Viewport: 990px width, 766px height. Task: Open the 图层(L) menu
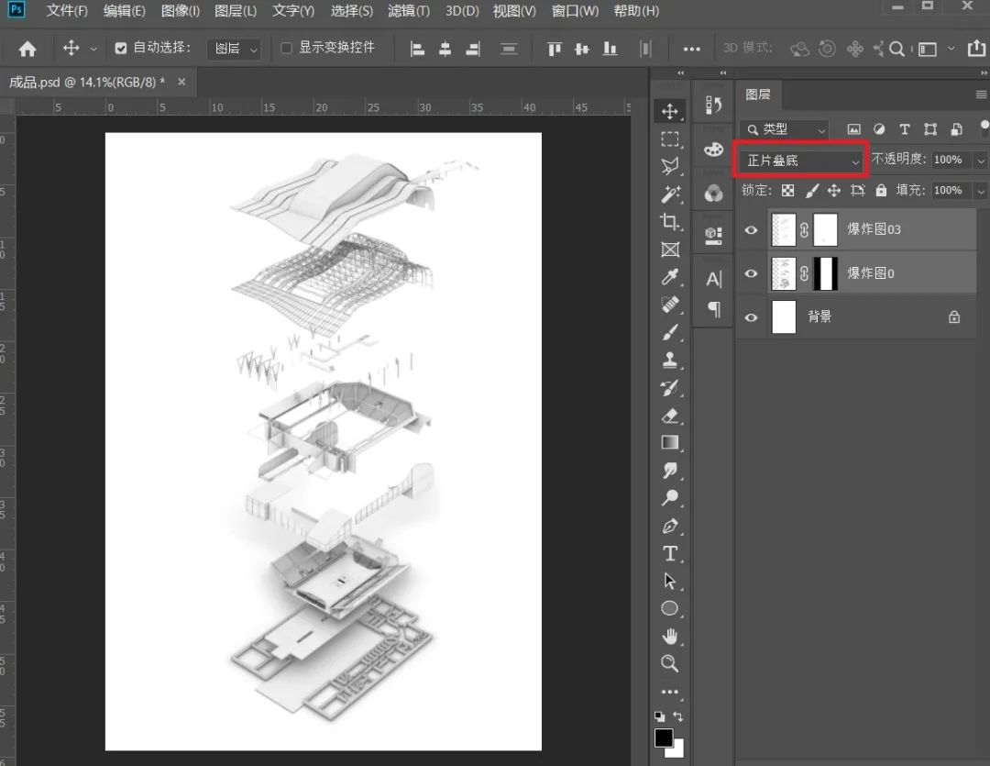pos(236,11)
